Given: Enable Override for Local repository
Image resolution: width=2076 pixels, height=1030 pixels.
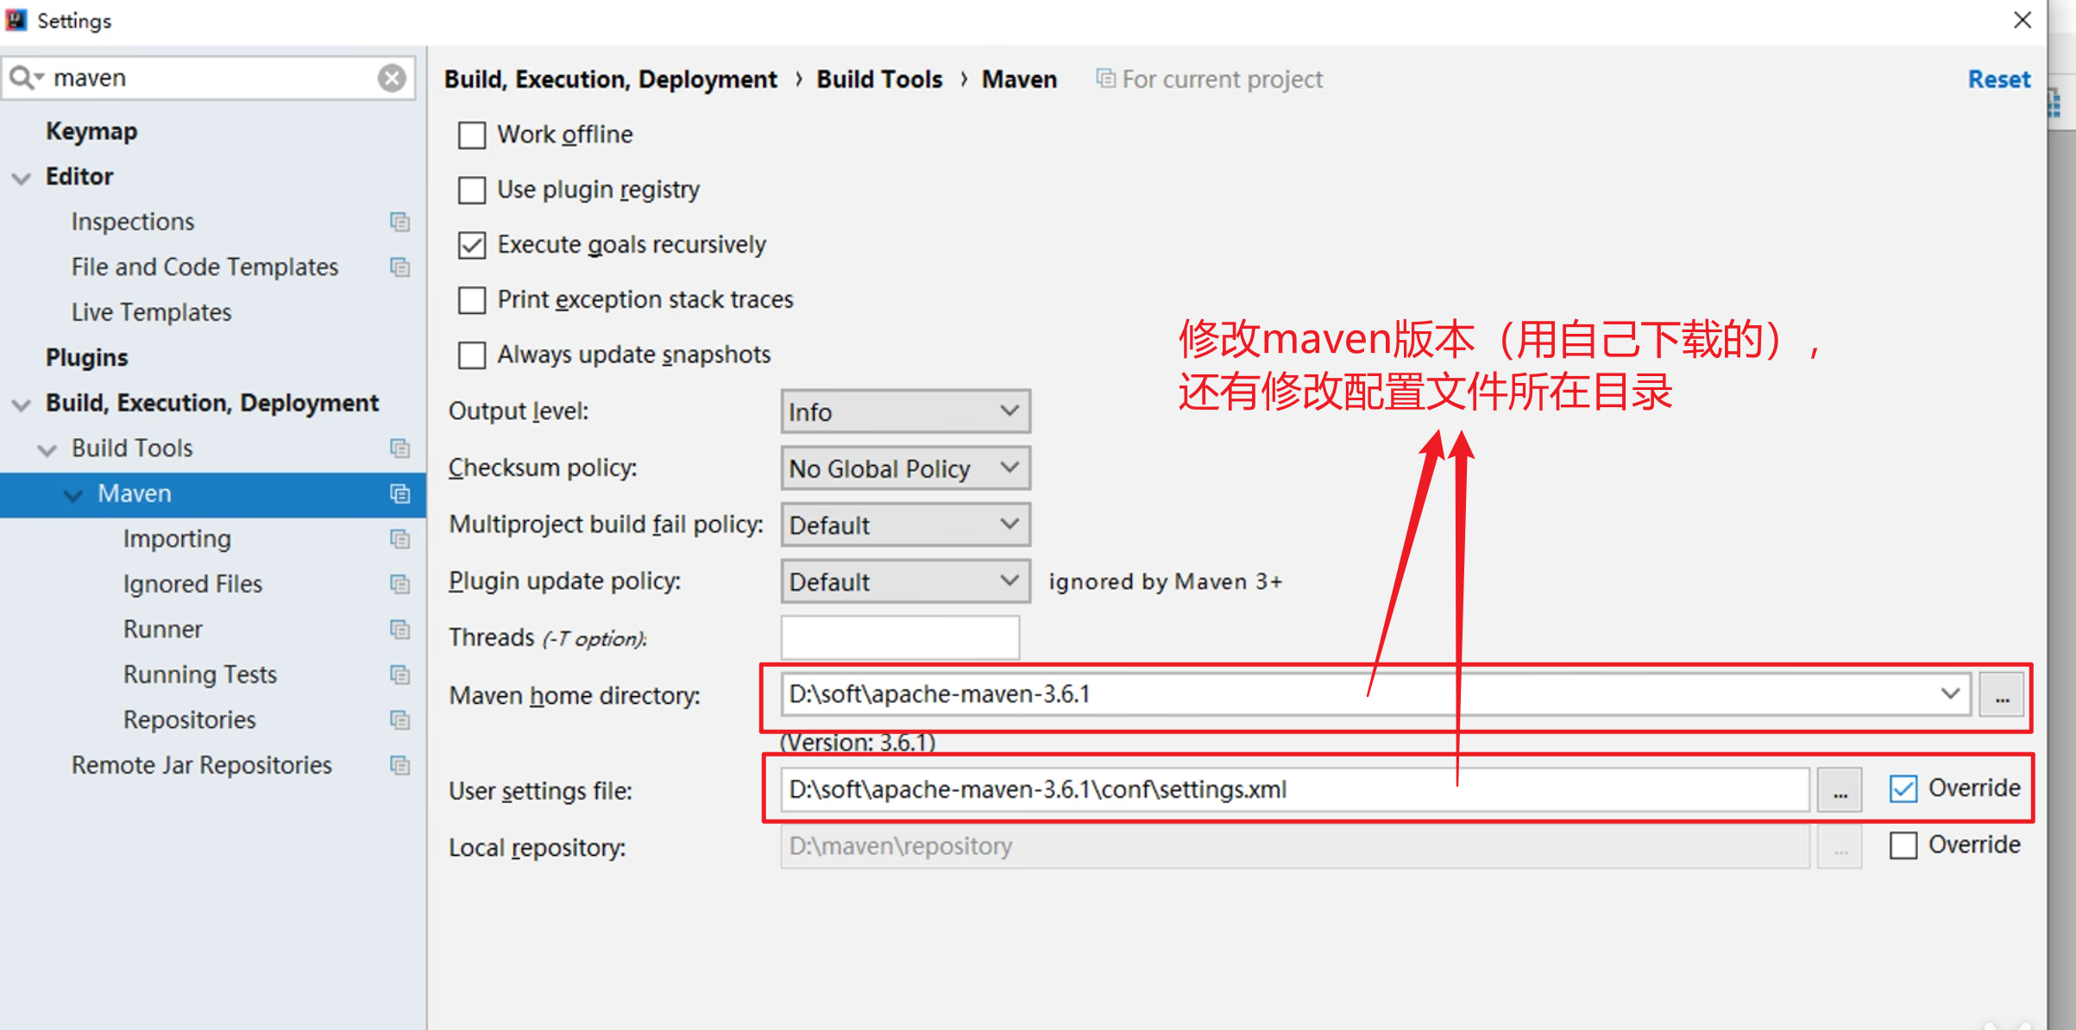Looking at the screenshot, I should 1903,845.
